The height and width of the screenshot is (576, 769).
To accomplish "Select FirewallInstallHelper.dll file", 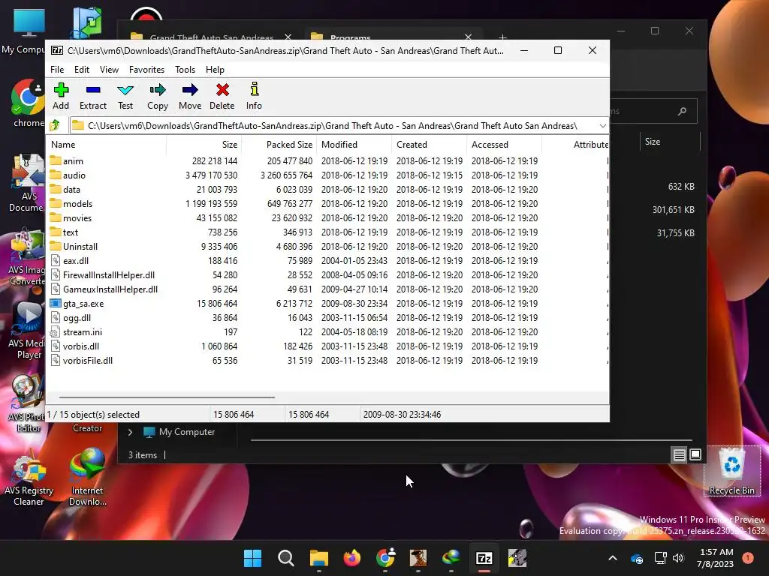I will (108, 274).
